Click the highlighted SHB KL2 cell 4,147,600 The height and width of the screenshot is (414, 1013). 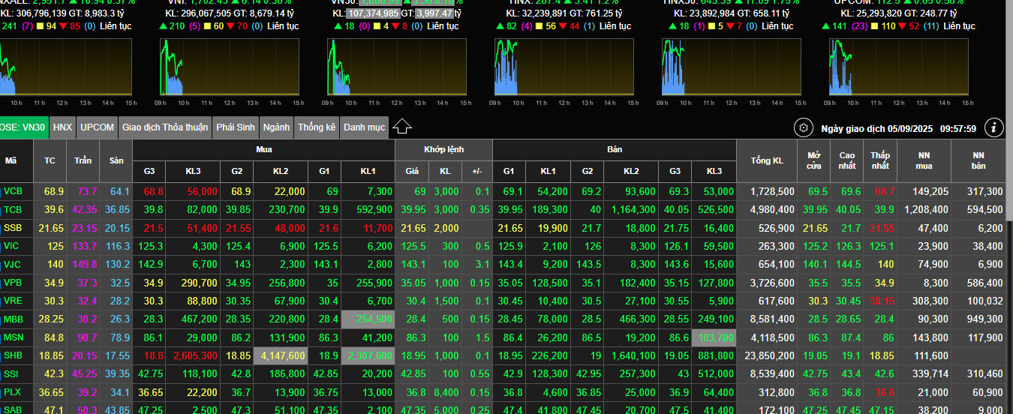(x=281, y=355)
